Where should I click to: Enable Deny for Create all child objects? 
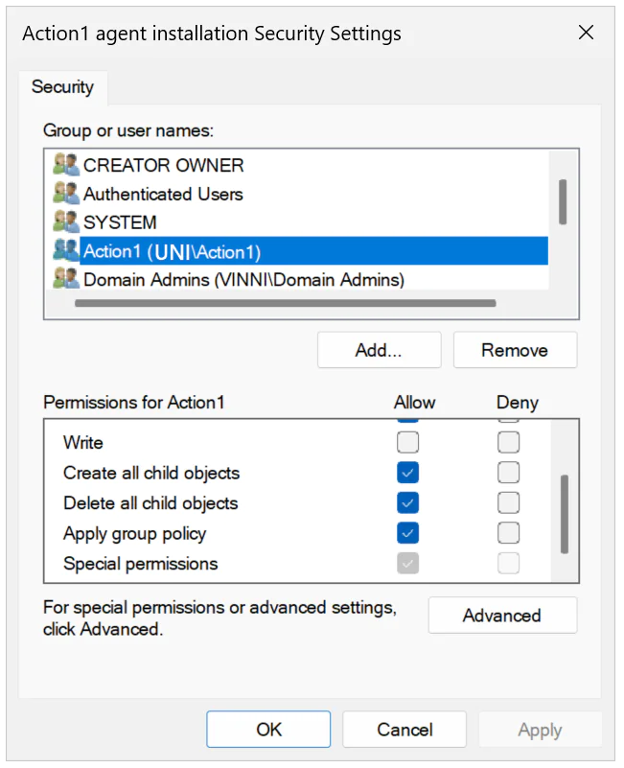click(x=508, y=472)
